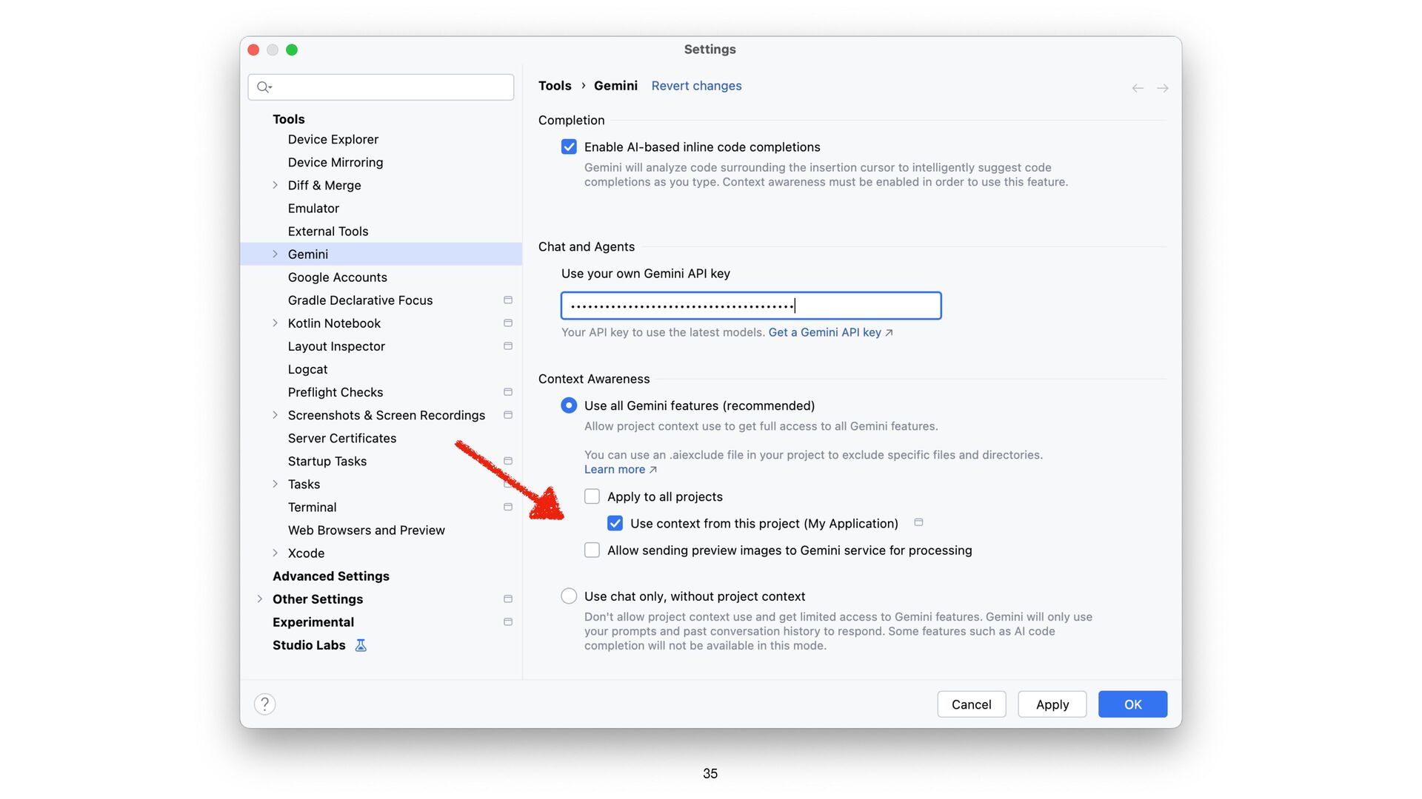Expand the Other Settings node
Screen dimensions: 1422x799
[259, 599]
